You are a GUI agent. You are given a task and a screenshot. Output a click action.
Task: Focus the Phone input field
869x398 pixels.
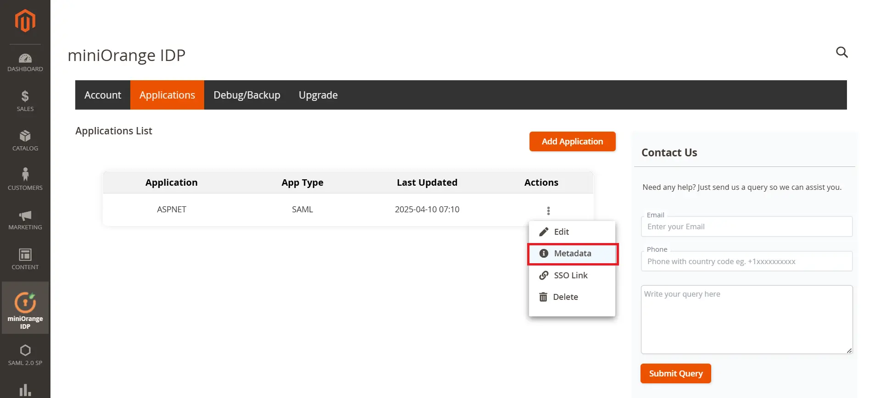coord(746,261)
